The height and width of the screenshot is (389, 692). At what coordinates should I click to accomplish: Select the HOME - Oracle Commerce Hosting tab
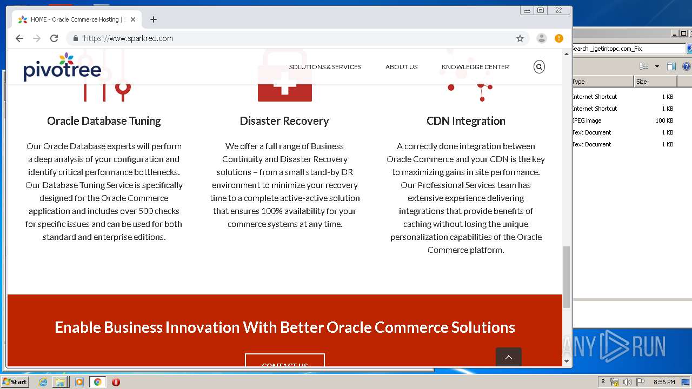(76, 19)
